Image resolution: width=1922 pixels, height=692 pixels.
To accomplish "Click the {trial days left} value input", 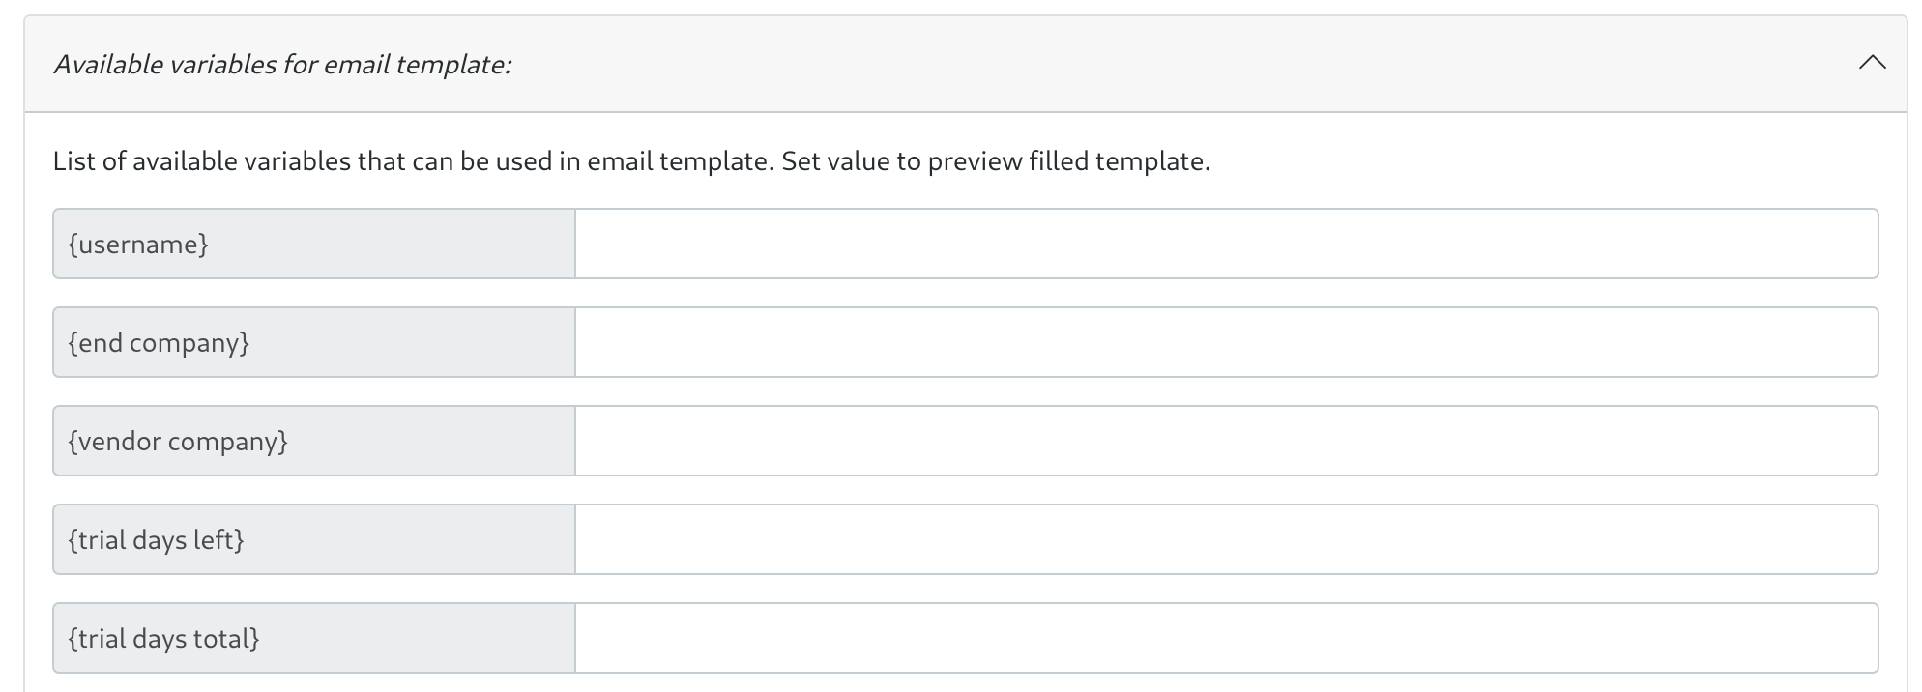I will coord(1226,540).
